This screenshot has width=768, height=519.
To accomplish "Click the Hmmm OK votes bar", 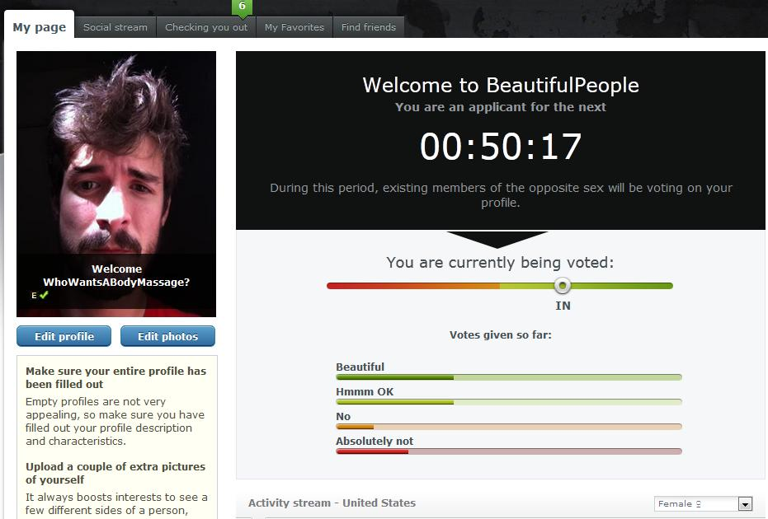I will click(x=509, y=402).
